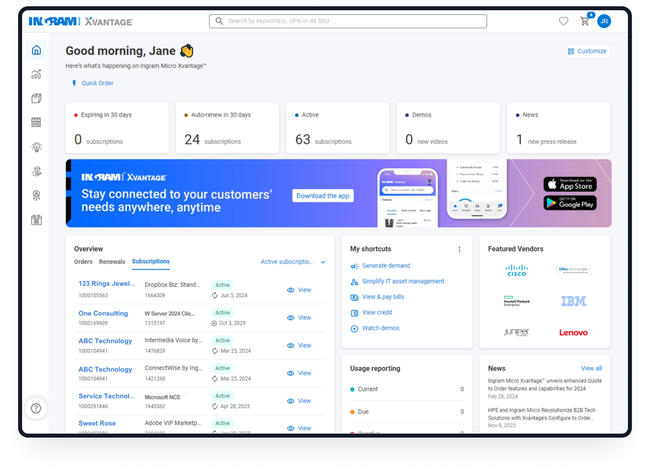Switch to the Renewals tab
Viewport: 650px width, 475px height.
point(112,262)
